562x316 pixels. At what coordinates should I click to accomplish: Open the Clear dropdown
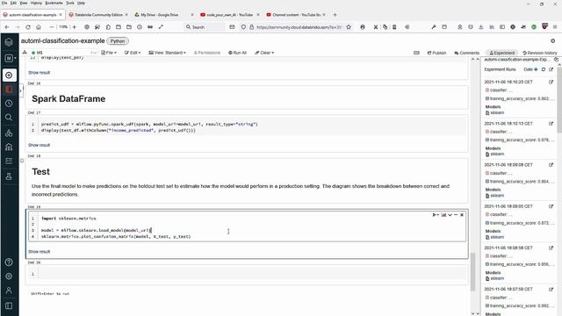(264, 53)
